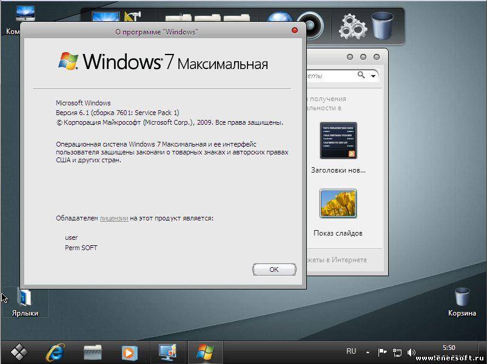The height and width of the screenshot is (364, 487).
Task: Click the rightmost round button in gadgets window
Action: [x=377, y=57]
